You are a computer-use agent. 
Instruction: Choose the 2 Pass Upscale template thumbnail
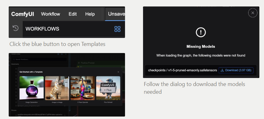[83, 88]
